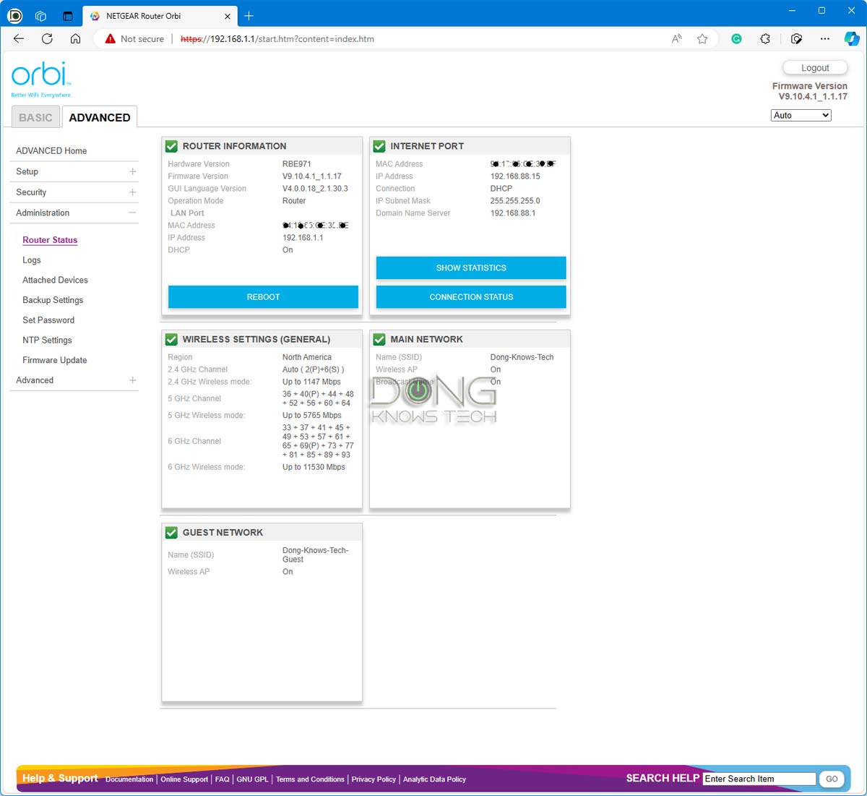Open the FAQ footer link

click(x=222, y=779)
